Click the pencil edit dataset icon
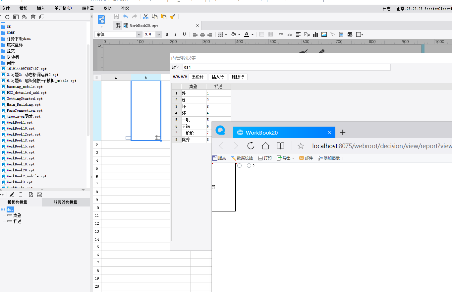This screenshot has width=452, height=292. point(12,195)
